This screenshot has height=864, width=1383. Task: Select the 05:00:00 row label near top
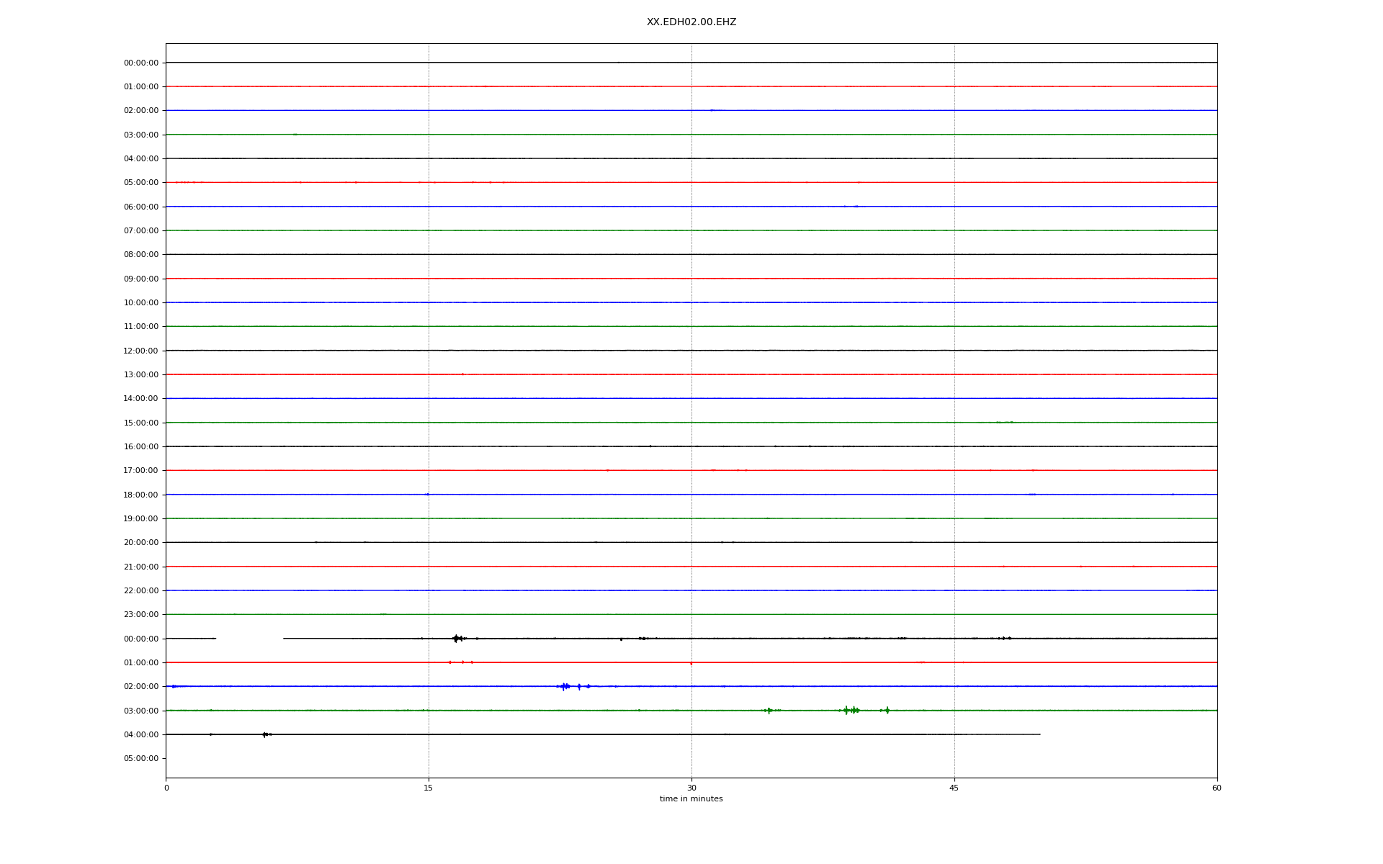(141, 183)
